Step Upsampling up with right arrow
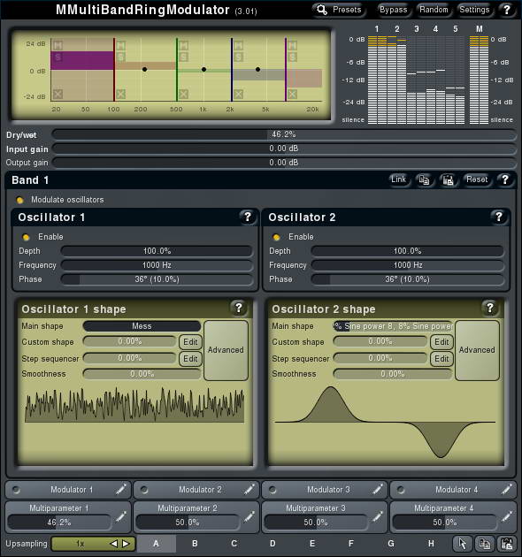The image size is (522, 557). click(126, 544)
